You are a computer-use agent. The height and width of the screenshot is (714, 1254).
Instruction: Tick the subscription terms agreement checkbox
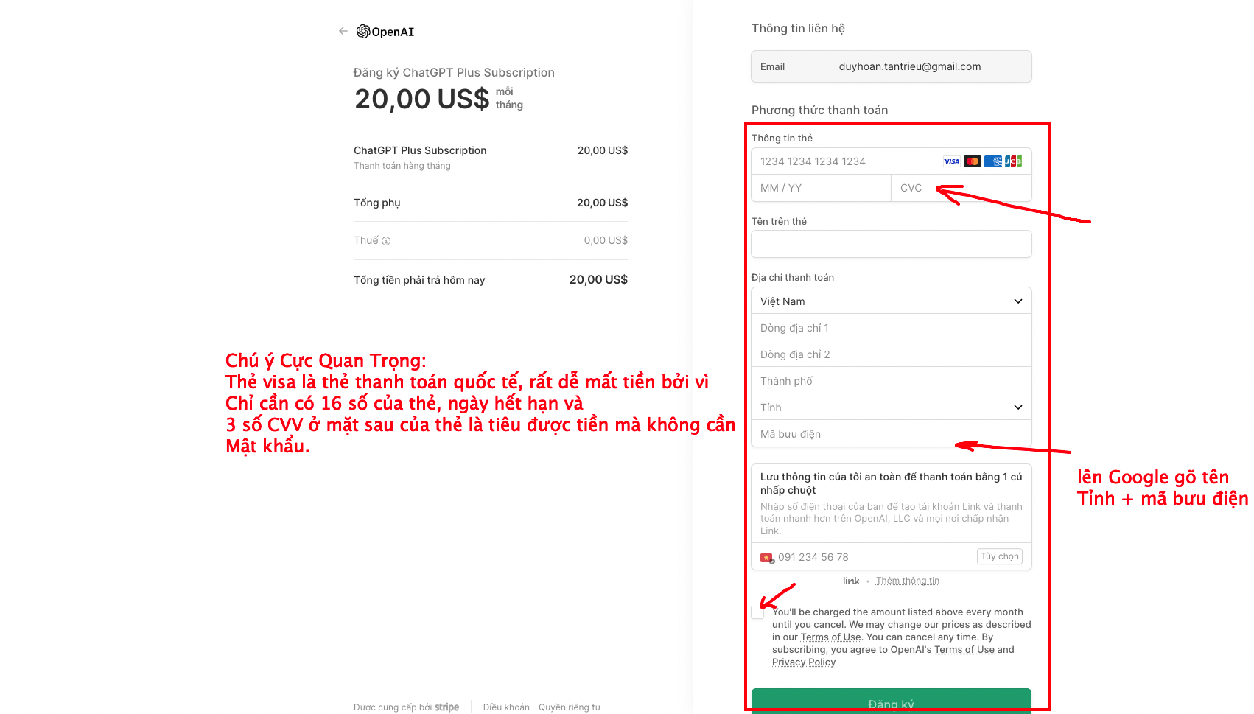click(757, 612)
